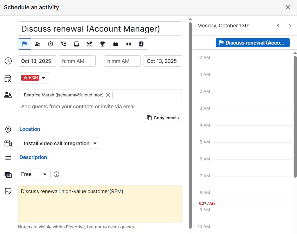Choose the contact-card activity type icon
The image size is (297, 234).
(141, 44)
